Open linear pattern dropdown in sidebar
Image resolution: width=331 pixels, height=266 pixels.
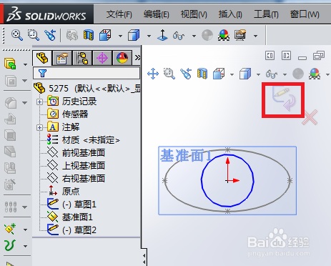coord(25,207)
